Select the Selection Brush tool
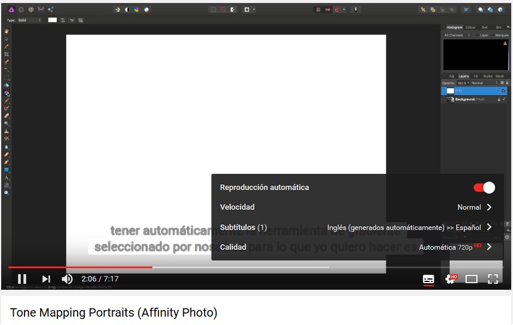Screen dimensions: 513x325 pos(6,62)
